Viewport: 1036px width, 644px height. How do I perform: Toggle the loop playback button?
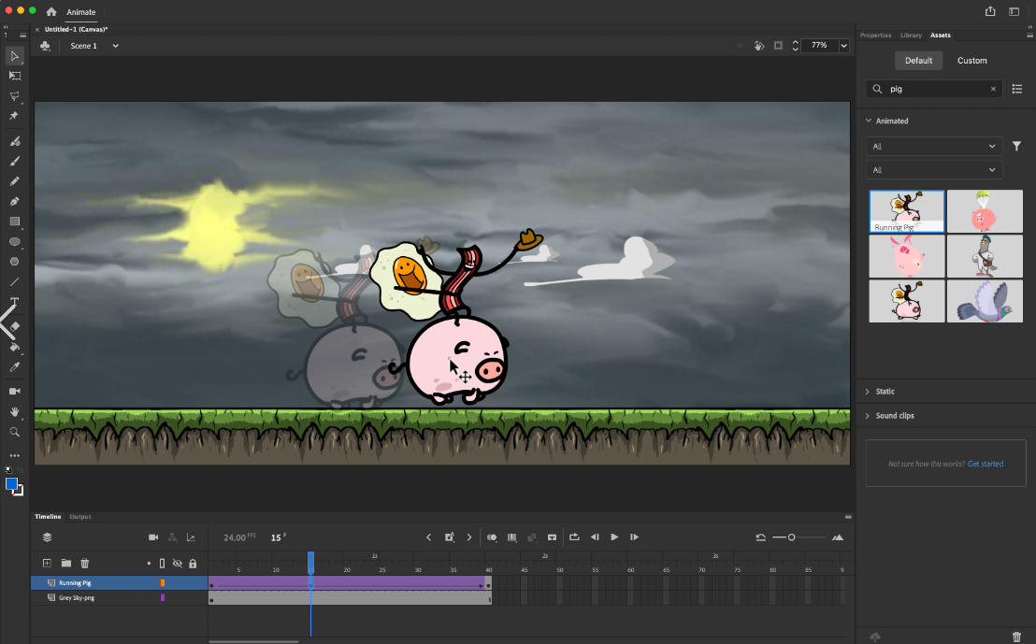[x=573, y=537]
